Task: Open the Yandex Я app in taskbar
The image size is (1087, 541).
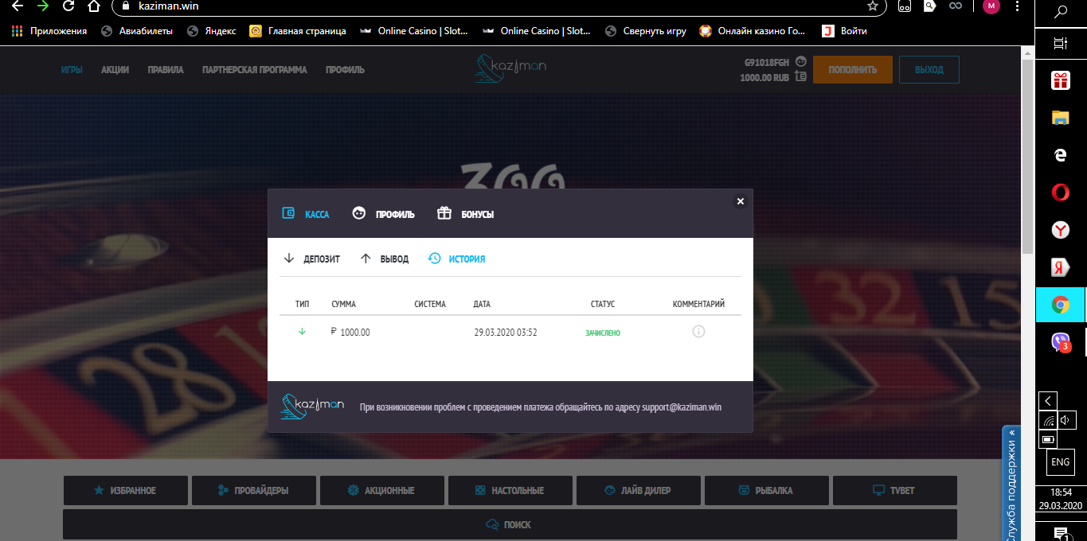Action: [x=1061, y=267]
